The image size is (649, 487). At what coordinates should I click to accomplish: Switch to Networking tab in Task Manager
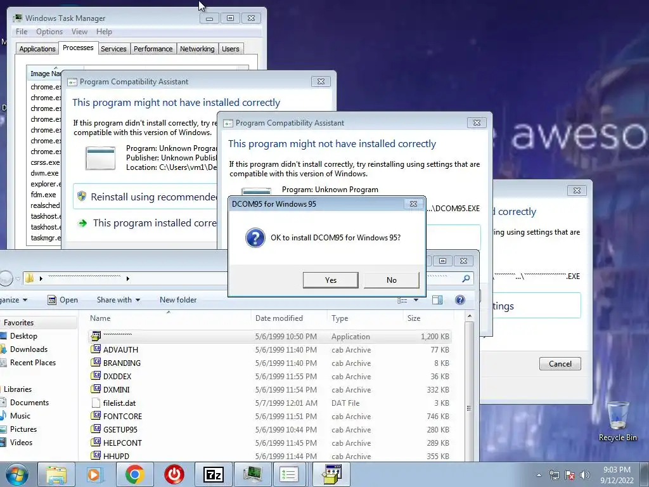click(x=197, y=49)
